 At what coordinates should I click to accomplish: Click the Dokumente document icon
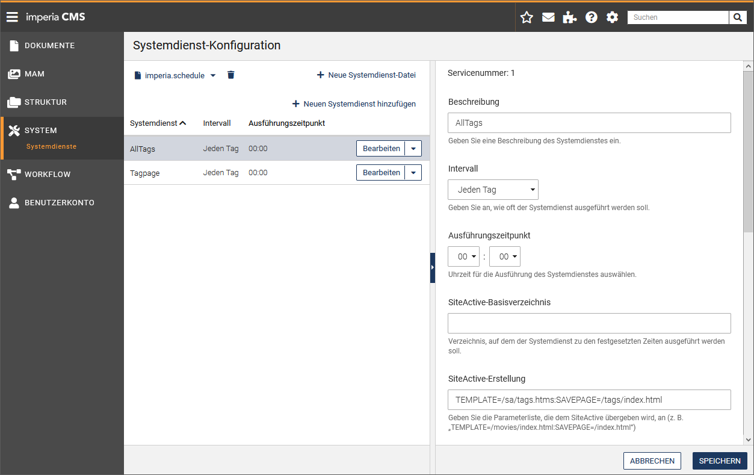14,46
